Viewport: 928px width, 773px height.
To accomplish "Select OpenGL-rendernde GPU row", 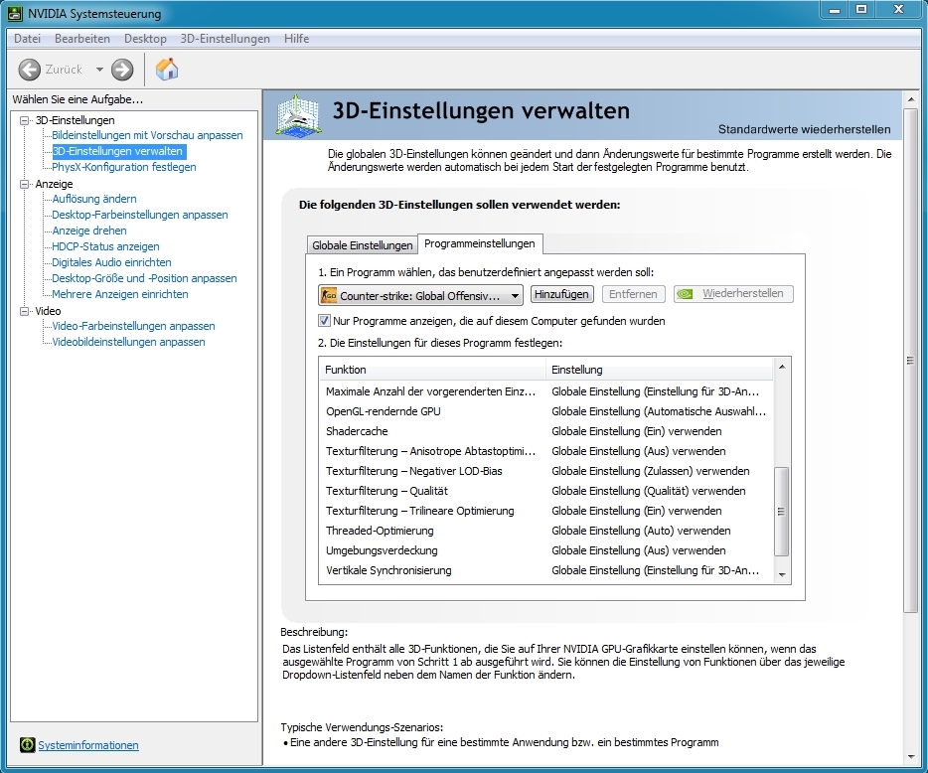I will pos(546,411).
